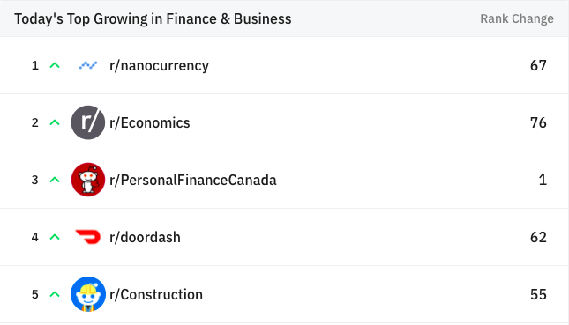Click the green up arrow beside rank 3
Image resolution: width=569 pixels, height=325 pixels.
coord(55,180)
